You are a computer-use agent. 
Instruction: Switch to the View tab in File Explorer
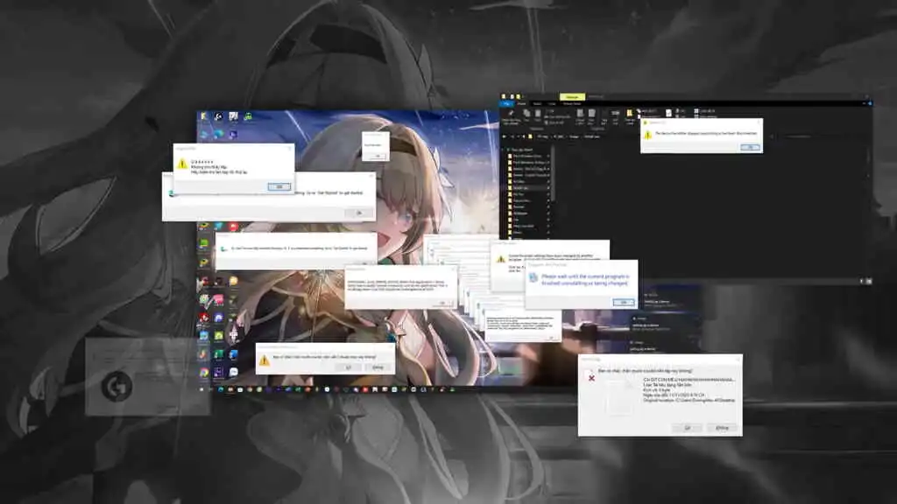(x=552, y=104)
